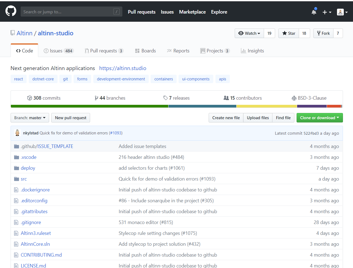The height and width of the screenshot is (268, 353).
Task: Open Marketplace in top navigation
Action: coord(192,12)
